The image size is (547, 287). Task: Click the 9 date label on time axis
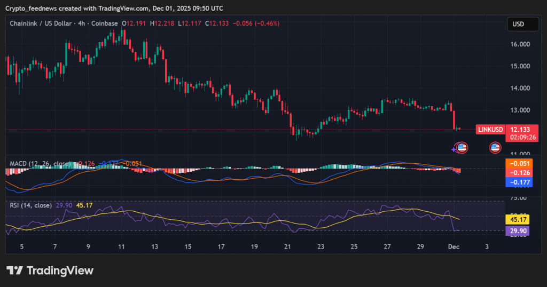click(88, 246)
